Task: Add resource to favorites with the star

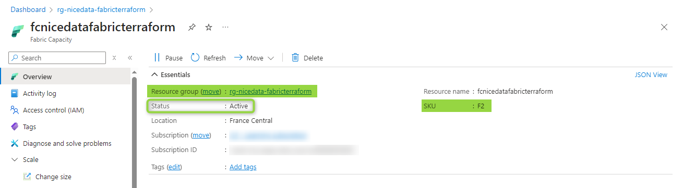Action: point(209,27)
